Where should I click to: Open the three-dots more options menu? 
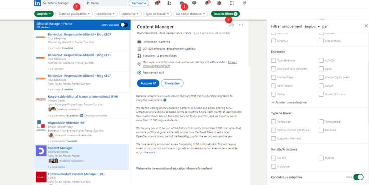[x=241, y=25]
